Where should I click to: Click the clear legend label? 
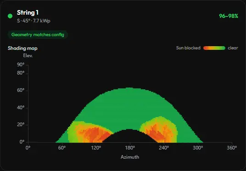tap(233, 48)
